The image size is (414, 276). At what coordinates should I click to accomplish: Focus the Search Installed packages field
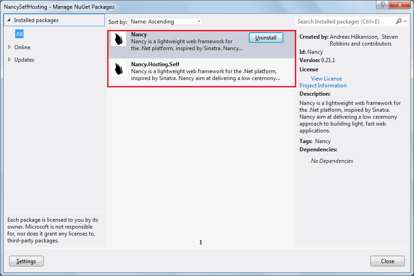(x=345, y=22)
